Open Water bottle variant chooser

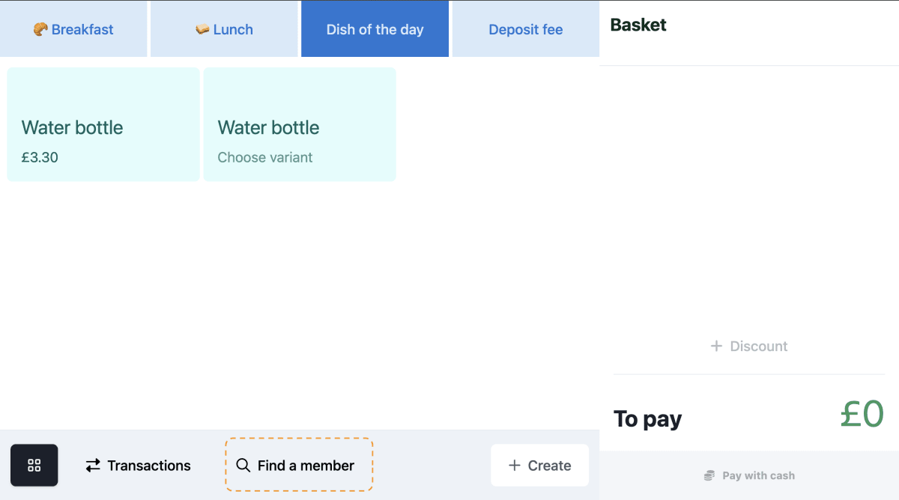coord(300,125)
